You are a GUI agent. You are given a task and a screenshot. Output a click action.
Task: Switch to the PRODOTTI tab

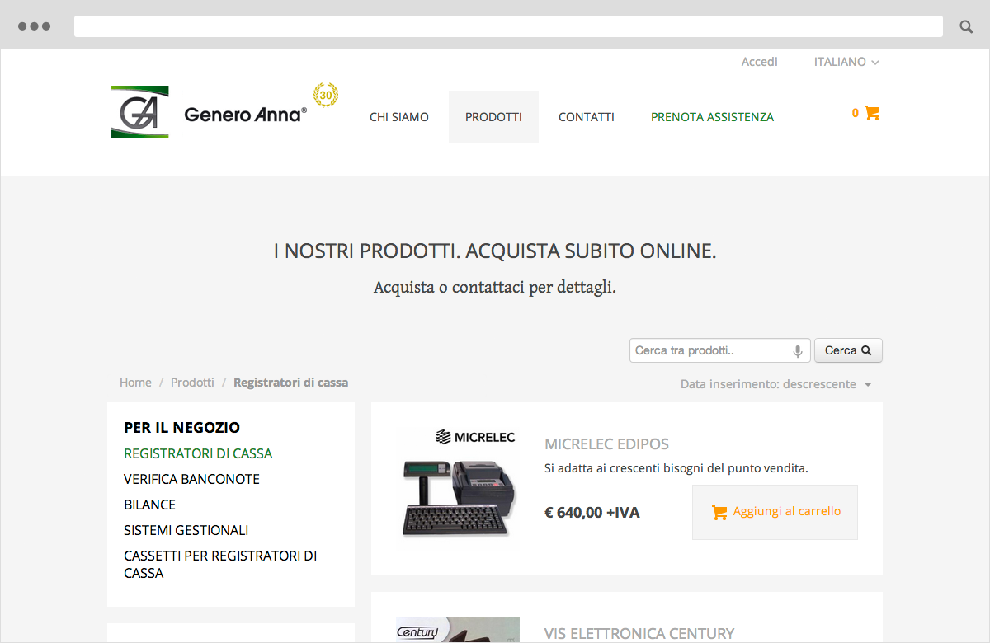pyautogui.click(x=493, y=116)
